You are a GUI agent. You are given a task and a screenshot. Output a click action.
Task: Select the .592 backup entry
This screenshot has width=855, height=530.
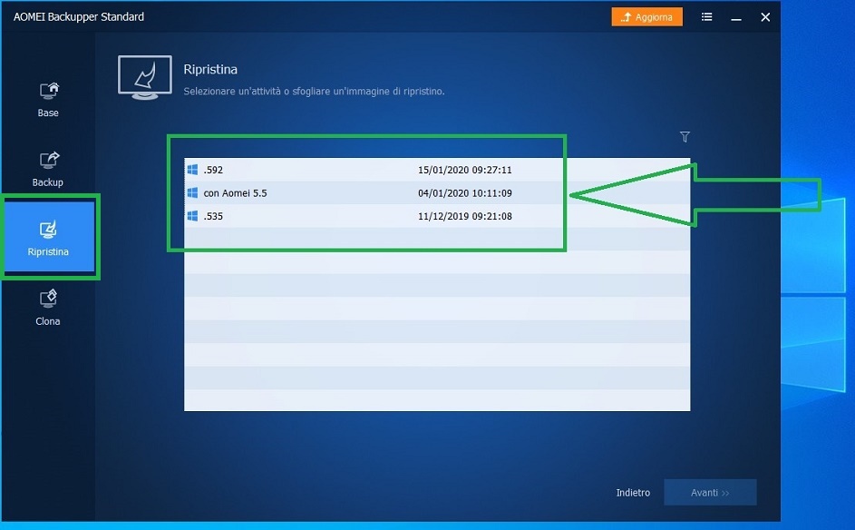pos(437,170)
